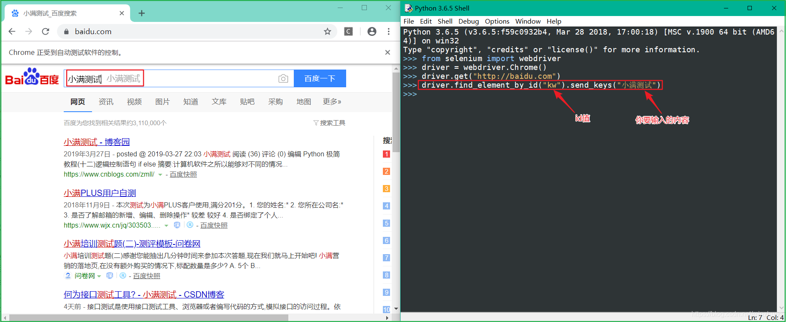Screen dimensions: 786x322
Task: Click the empty >>> prompt line in Shell
Action: click(x=410, y=94)
